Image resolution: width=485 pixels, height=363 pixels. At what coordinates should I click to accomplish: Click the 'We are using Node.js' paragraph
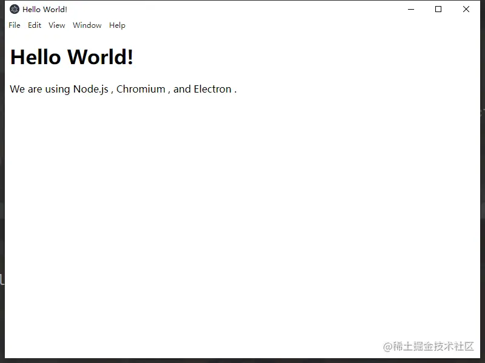[123, 89]
